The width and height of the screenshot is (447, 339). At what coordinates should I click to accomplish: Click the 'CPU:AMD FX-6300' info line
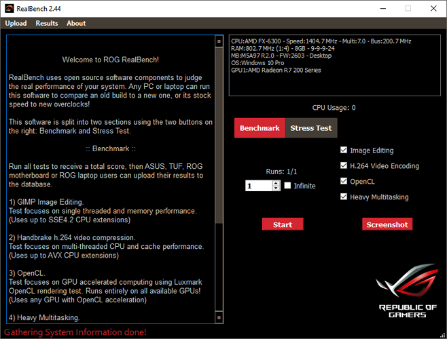coord(321,41)
